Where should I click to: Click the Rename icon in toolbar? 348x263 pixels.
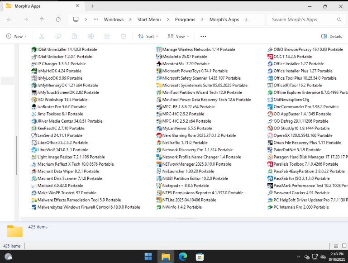[91, 36]
